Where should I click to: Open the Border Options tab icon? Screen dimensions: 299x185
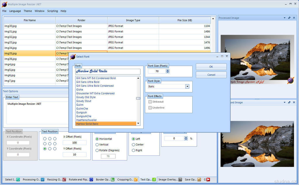113,179
